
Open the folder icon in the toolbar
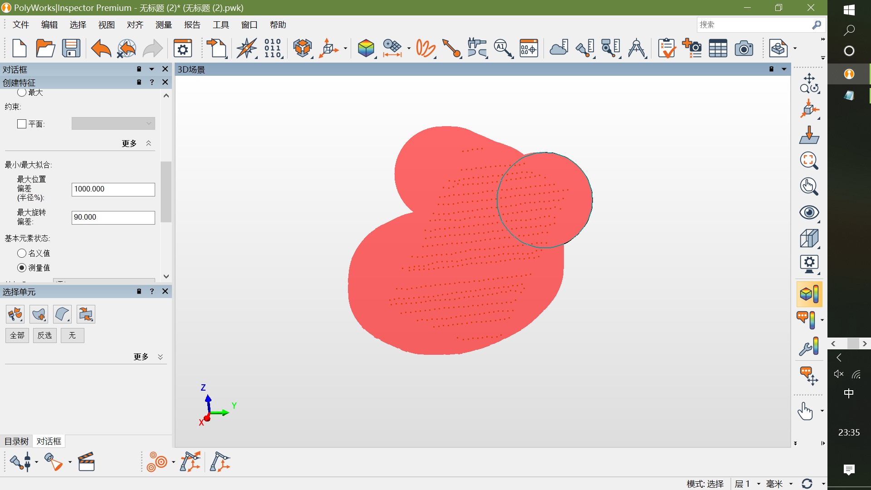[x=45, y=48]
